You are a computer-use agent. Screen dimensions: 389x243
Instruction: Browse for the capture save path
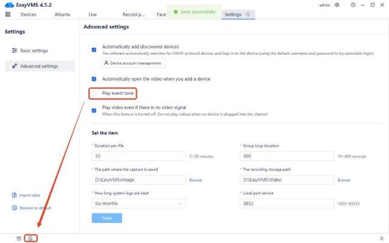click(195, 180)
